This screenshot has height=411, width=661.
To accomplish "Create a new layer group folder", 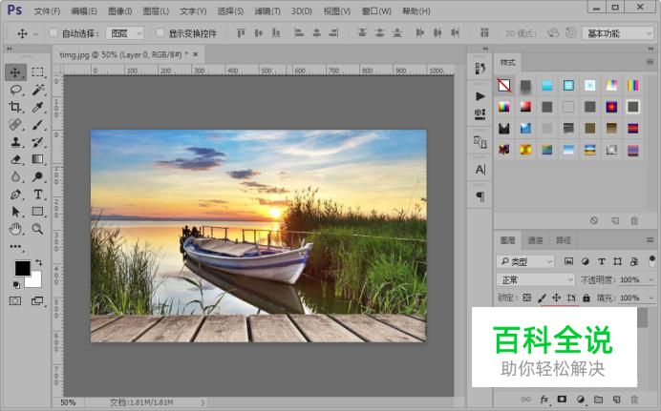I will point(598,400).
